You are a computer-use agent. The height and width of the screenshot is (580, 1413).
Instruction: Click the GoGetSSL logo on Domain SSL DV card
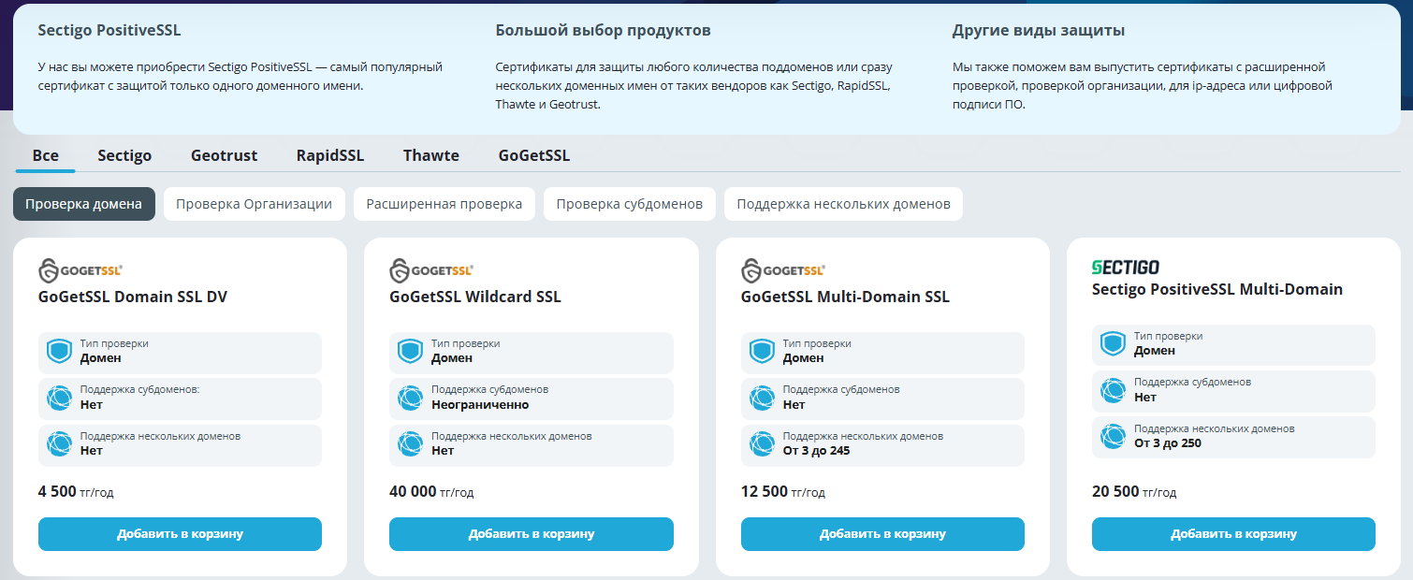tap(80, 270)
